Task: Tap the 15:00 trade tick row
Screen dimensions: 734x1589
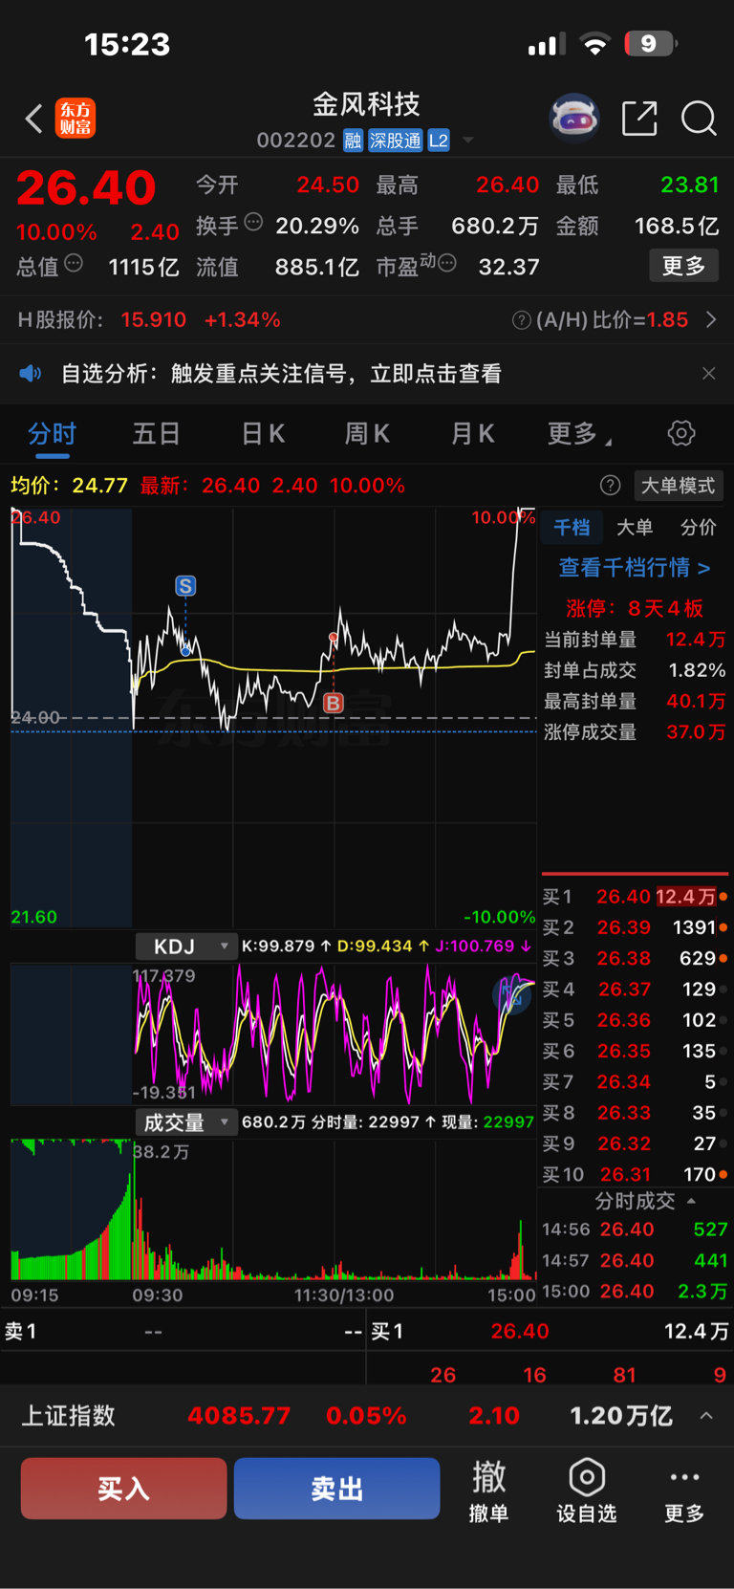Action: click(636, 1292)
